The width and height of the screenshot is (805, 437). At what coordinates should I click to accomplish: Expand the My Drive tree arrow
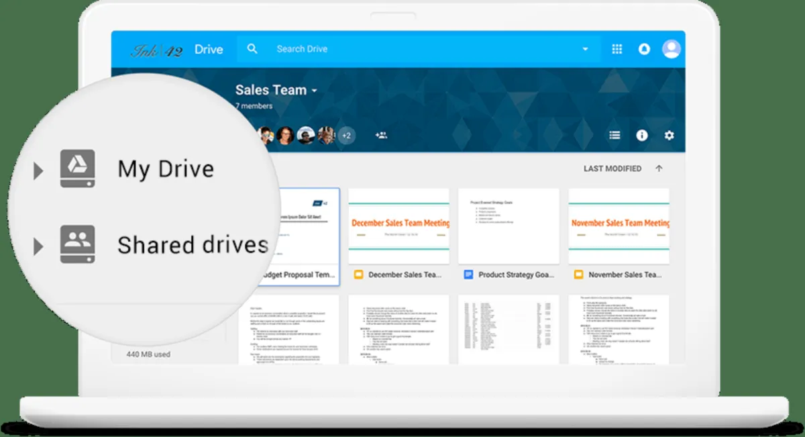coord(38,172)
